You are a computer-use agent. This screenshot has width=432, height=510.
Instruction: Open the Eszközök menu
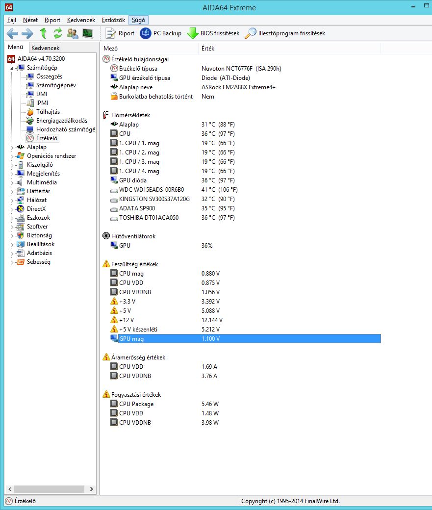click(x=114, y=20)
